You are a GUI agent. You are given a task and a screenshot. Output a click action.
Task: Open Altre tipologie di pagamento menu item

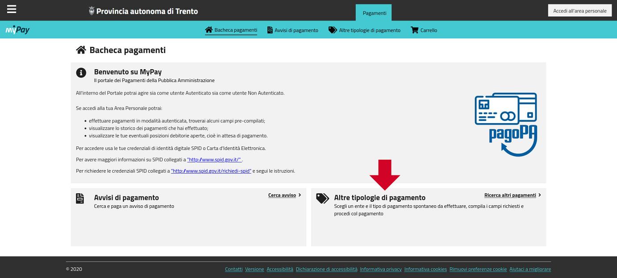click(x=364, y=30)
